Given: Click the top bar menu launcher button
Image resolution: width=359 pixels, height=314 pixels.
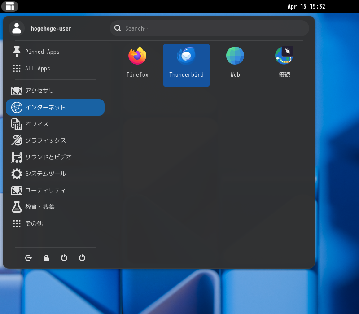Looking at the screenshot, I should [x=10, y=6].
